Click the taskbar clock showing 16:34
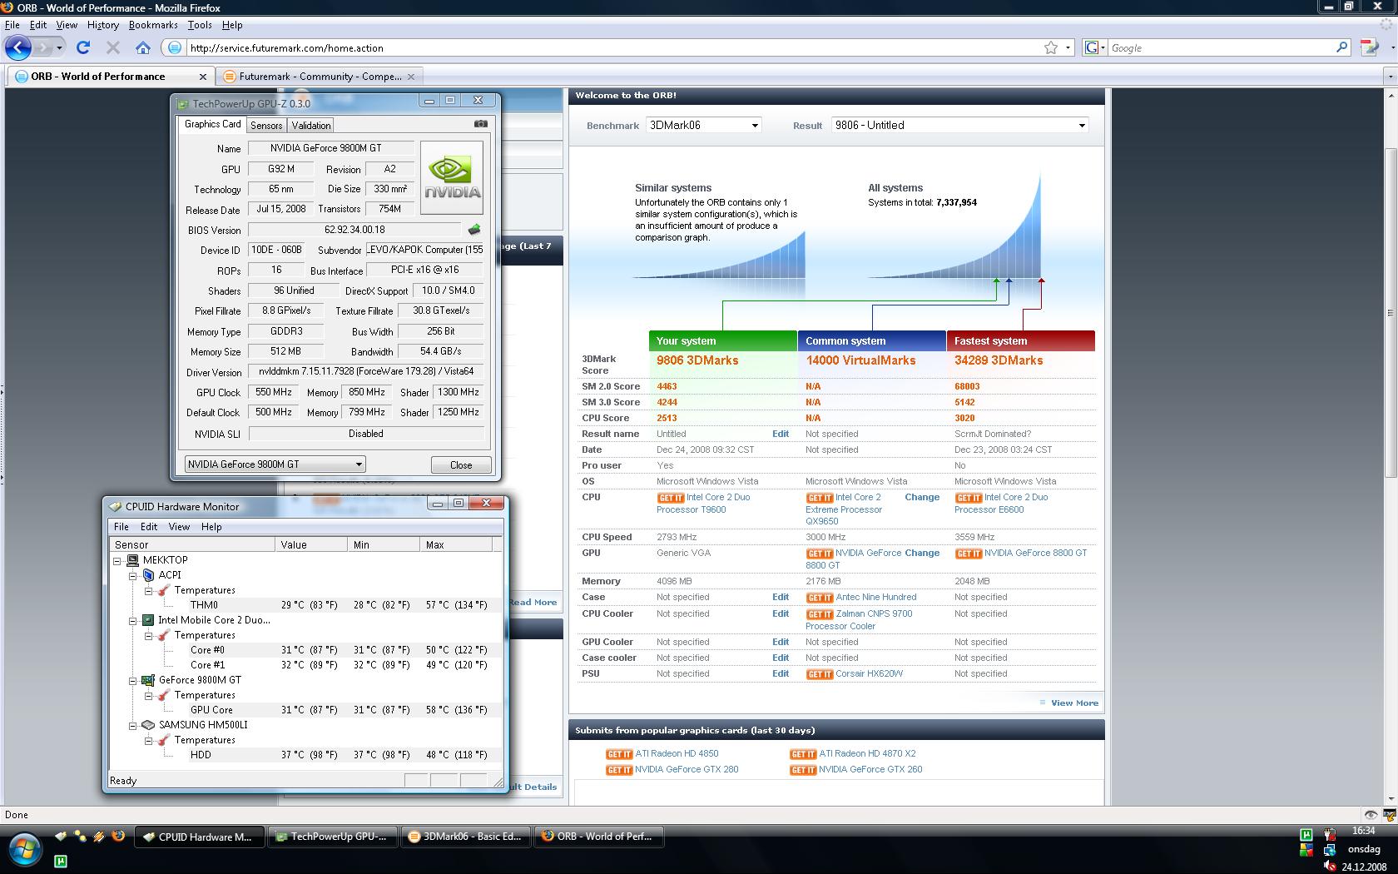 [1363, 831]
